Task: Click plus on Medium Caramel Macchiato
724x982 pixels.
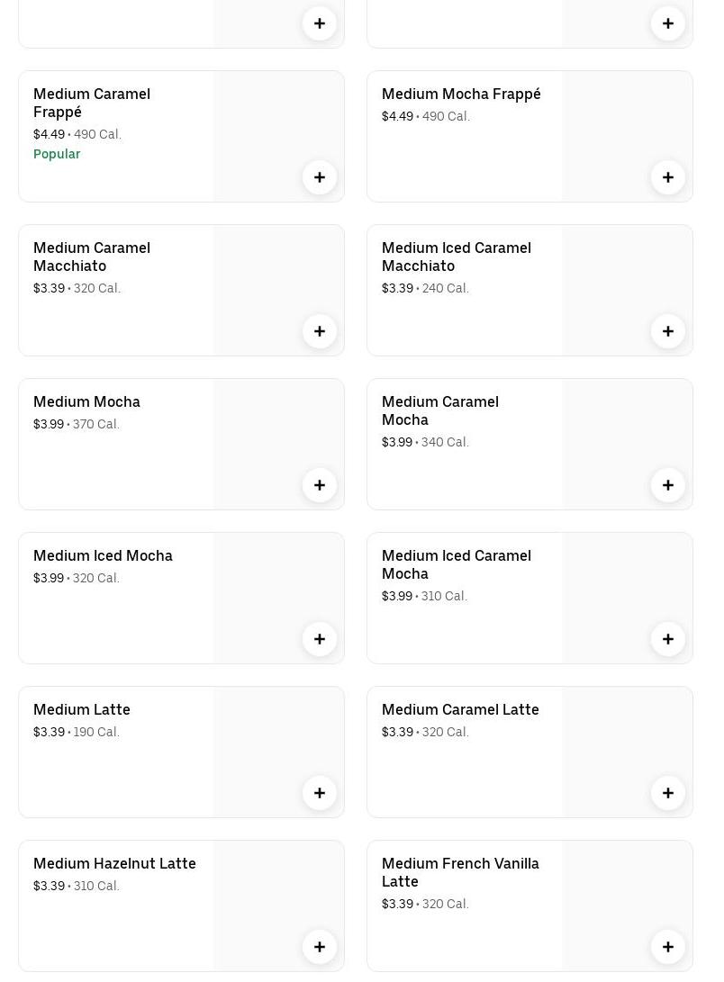Action: pos(320,331)
